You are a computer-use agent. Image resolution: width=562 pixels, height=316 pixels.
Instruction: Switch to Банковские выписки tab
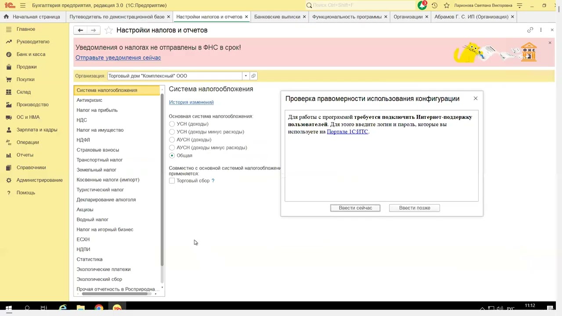[x=277, y=17]
